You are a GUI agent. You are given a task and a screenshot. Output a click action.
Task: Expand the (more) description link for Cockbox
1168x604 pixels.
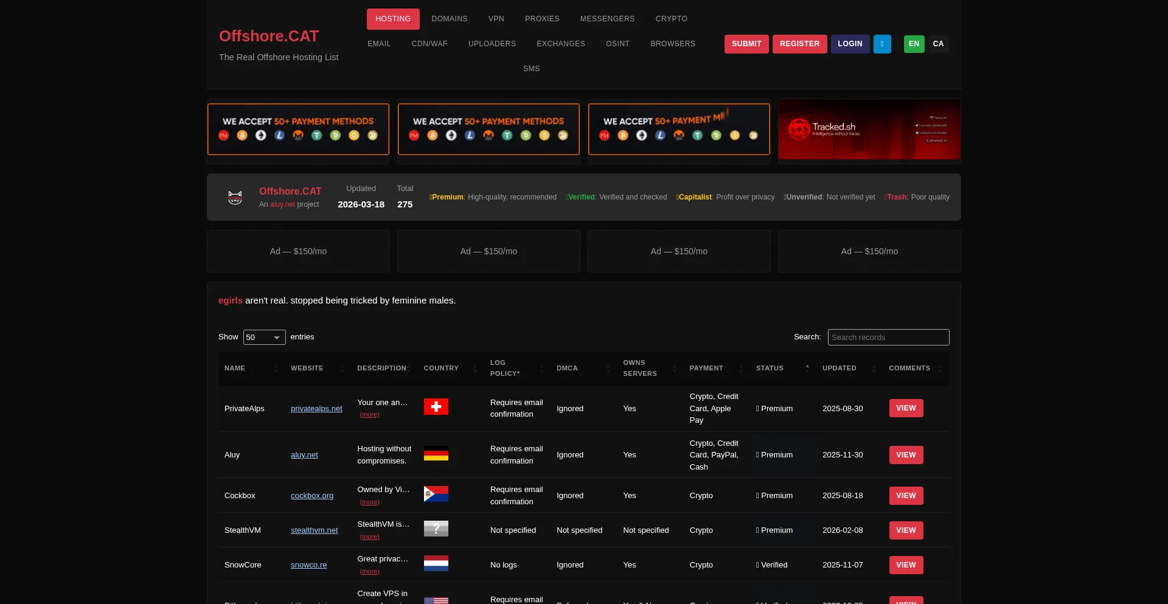pyautogui.click(x=369, y=502)
